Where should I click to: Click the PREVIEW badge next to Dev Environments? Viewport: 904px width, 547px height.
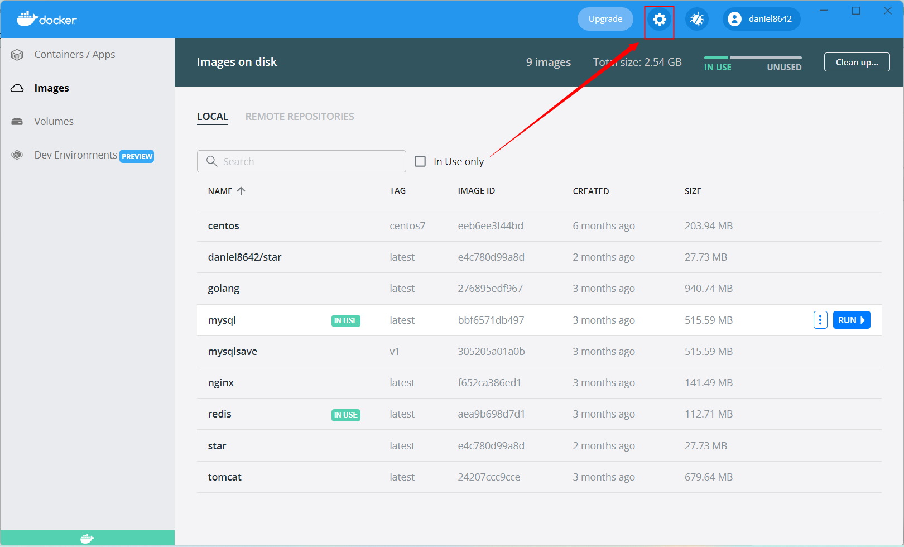[137, 156]
